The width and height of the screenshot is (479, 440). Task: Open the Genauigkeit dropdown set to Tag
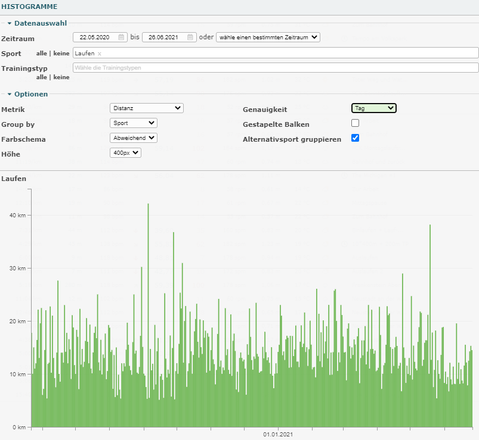tap(374, 108)
